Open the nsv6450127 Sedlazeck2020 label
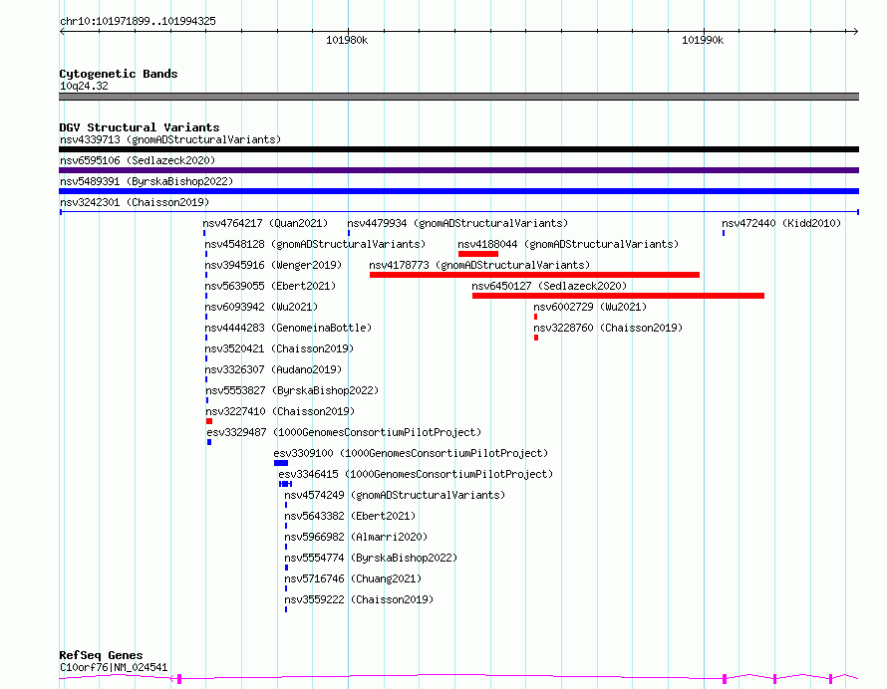 (549, 286)
